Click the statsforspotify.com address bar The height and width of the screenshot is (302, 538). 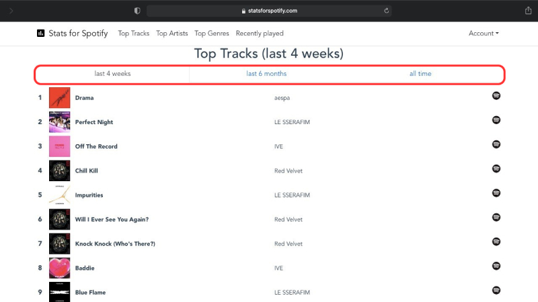pyautogui.click(x=269, y=11)
